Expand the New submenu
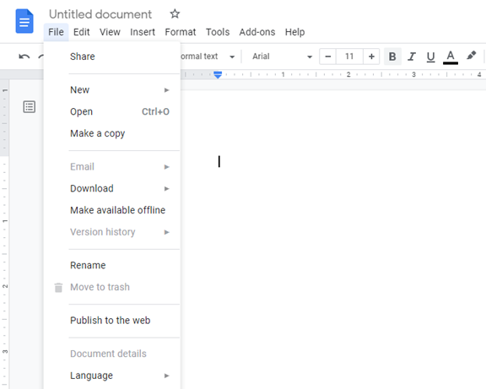The height and width of the screenshot is (389, 486). coord(112,90)
